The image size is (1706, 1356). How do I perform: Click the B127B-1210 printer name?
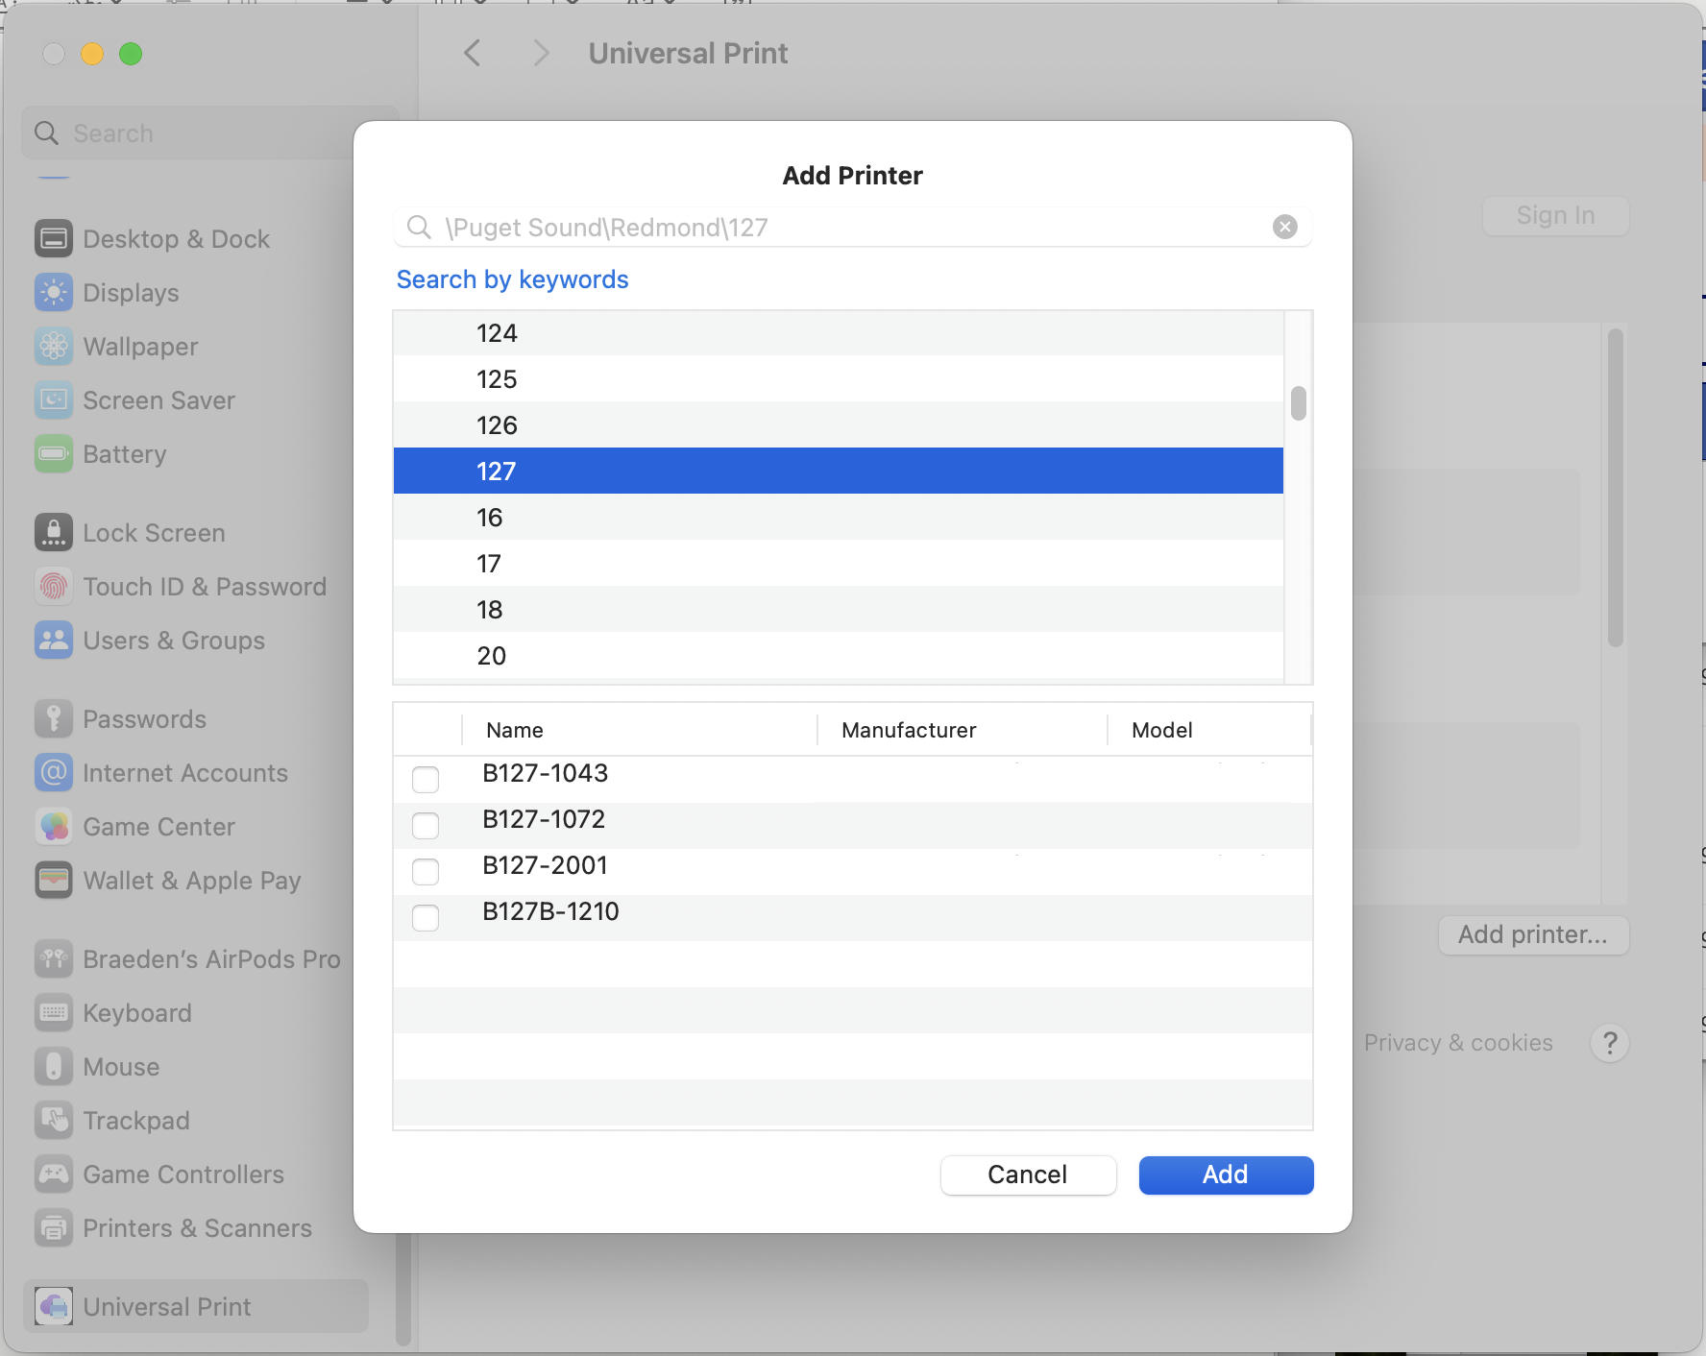(x=550, y=911)
